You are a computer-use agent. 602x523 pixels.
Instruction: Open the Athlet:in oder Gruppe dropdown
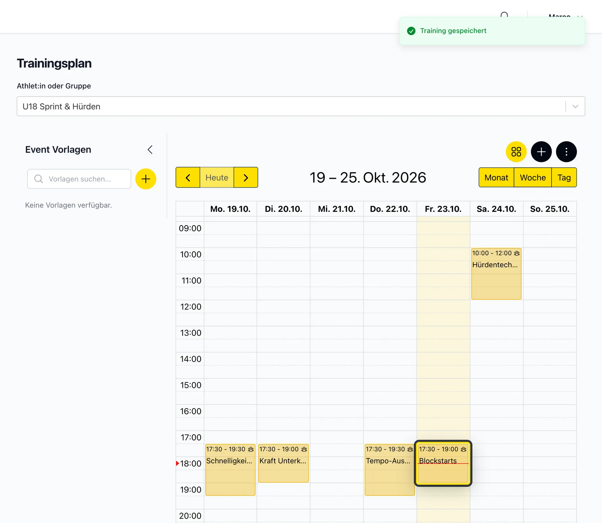pos(301,106)
